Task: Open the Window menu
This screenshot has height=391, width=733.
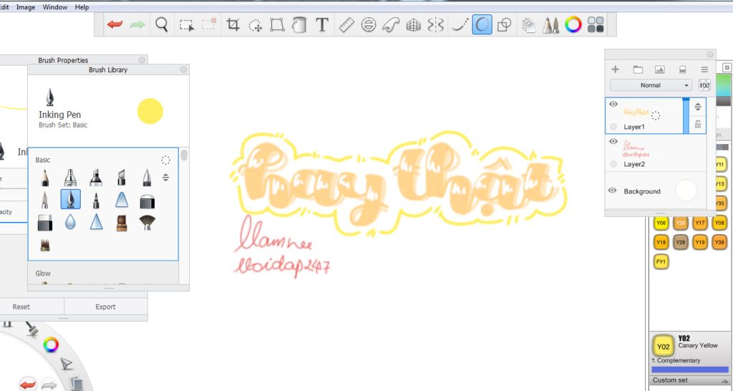Action: point(54,7)
